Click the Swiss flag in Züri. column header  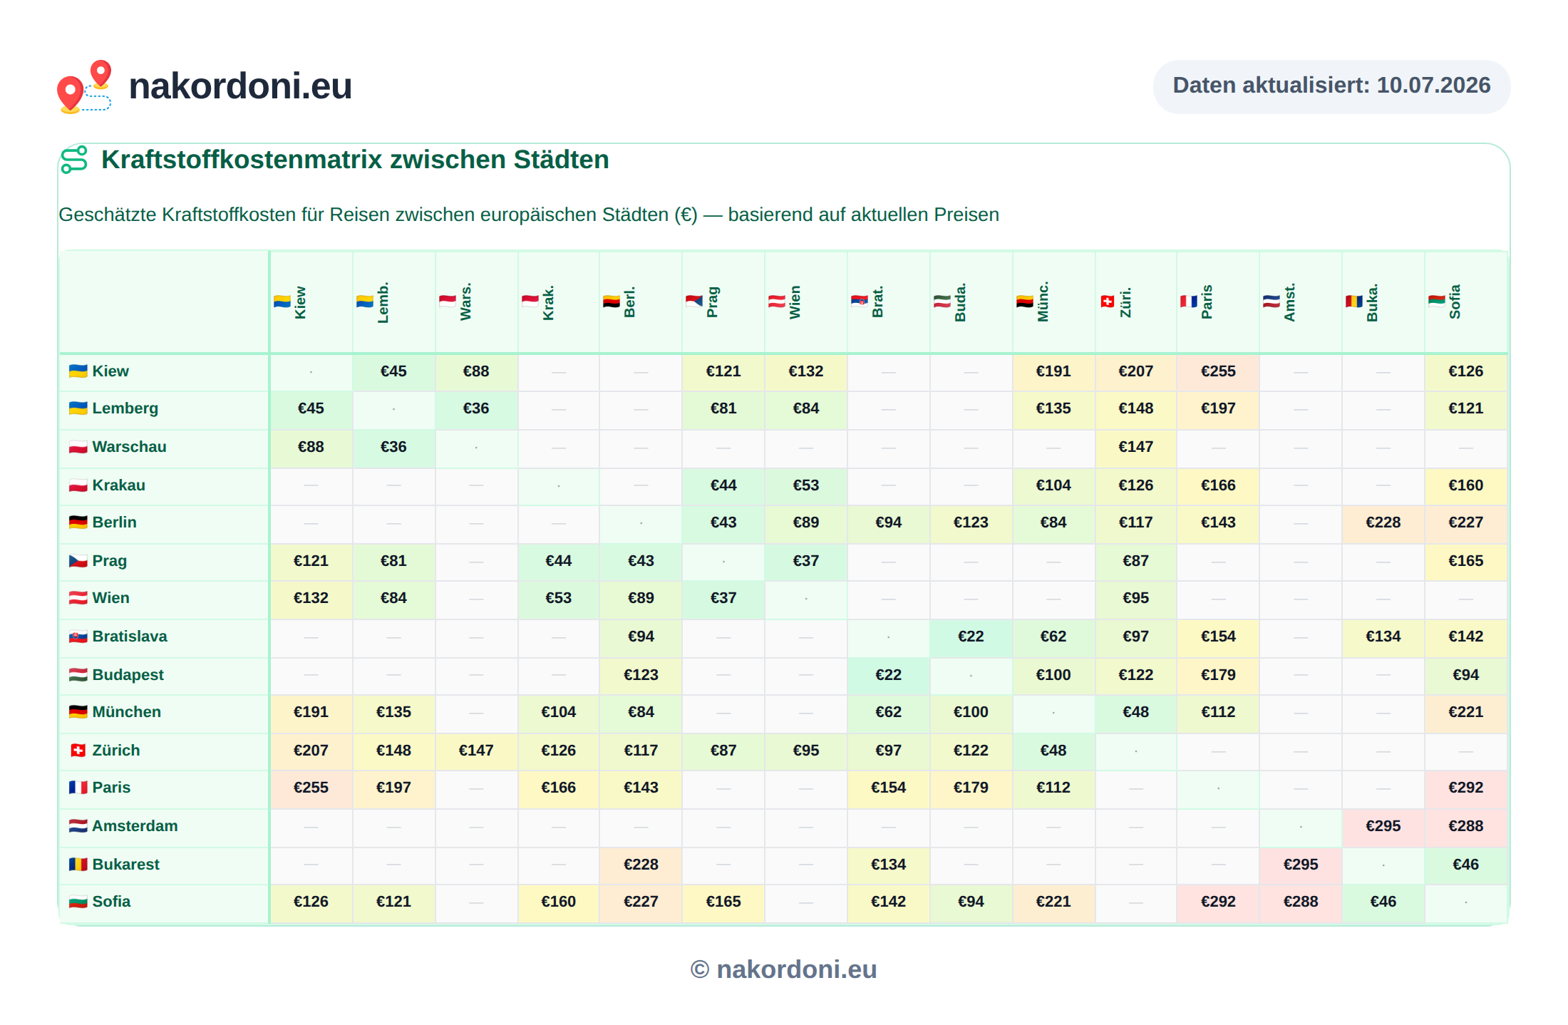(x=1107, y=302)
